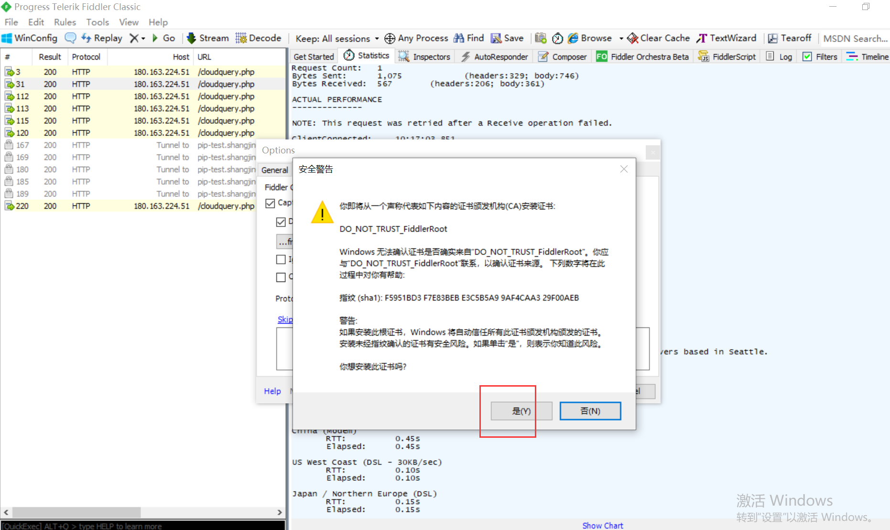Image resolution: width=890 pixels, height=530 pixels.
Task: Click the X remove sessions icon
Action: pos(134,38)
